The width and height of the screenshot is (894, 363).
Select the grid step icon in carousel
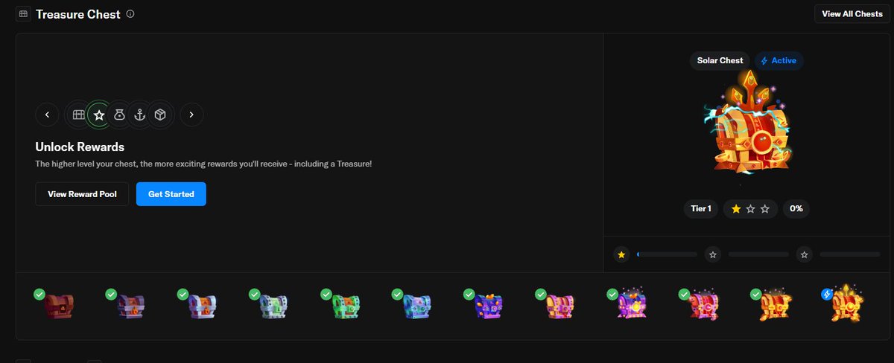click(78, 115)
